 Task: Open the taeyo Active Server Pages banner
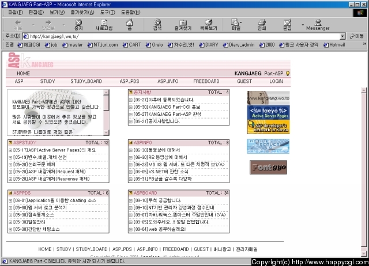click(268, 112)
